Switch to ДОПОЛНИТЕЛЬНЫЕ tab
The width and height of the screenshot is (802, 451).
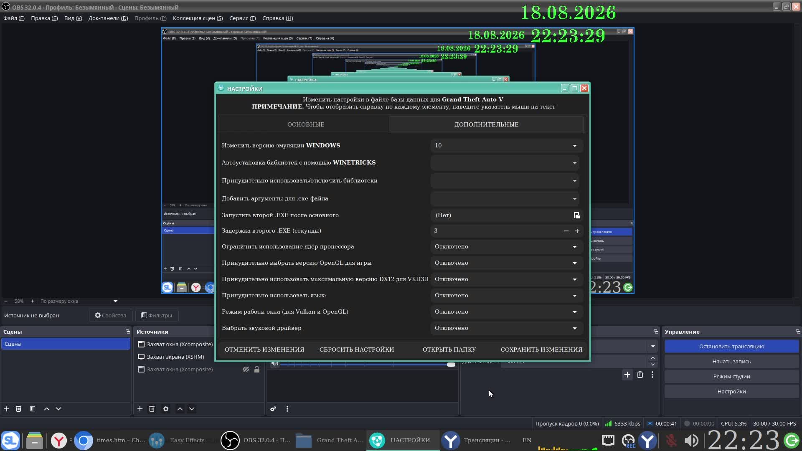click(x=486, y=124)
